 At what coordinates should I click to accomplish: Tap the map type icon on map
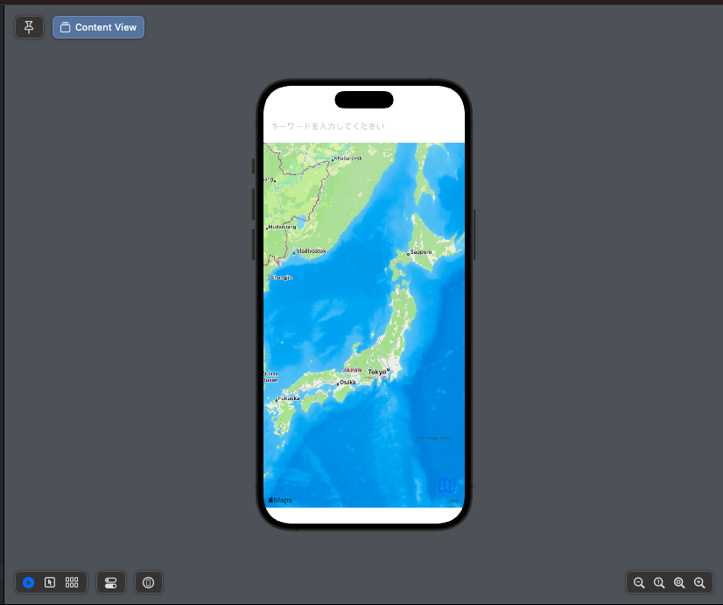coord(447,485)
